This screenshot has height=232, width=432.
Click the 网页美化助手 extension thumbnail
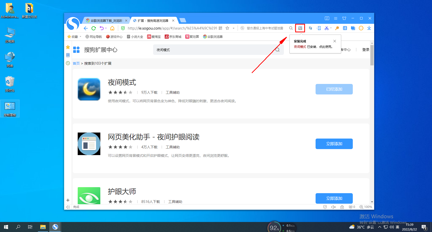(x=89, y=144)
